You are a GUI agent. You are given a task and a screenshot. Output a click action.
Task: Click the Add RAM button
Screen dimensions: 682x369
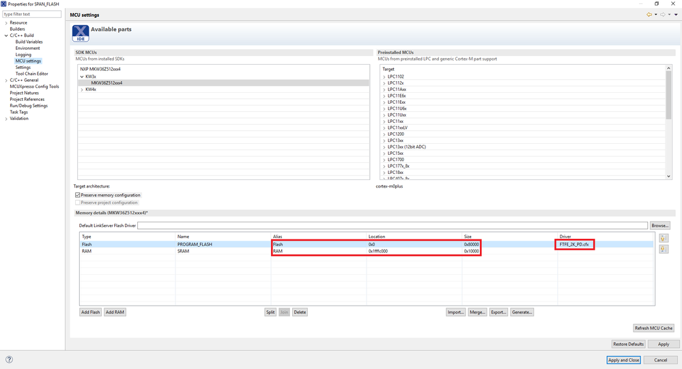115,312
